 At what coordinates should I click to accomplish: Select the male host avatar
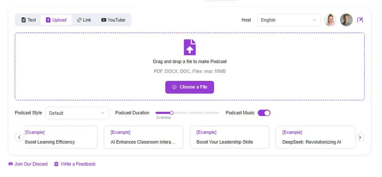pyautogui.click(x=346, y=20)
